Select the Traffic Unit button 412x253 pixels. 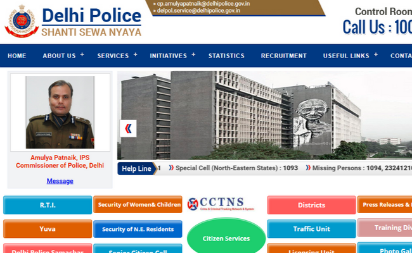311,229
